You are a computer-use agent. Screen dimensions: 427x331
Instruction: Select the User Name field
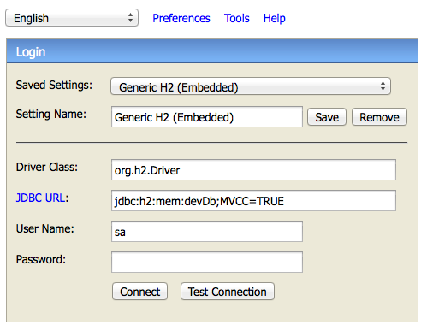click(x=207, y=232)
